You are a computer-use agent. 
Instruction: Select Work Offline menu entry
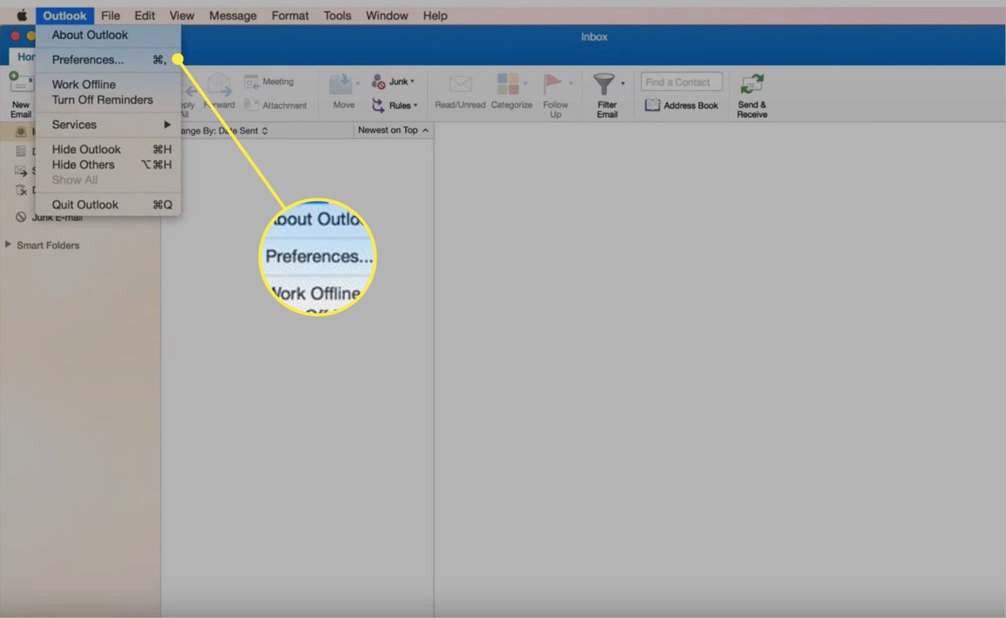click(108, 84)
